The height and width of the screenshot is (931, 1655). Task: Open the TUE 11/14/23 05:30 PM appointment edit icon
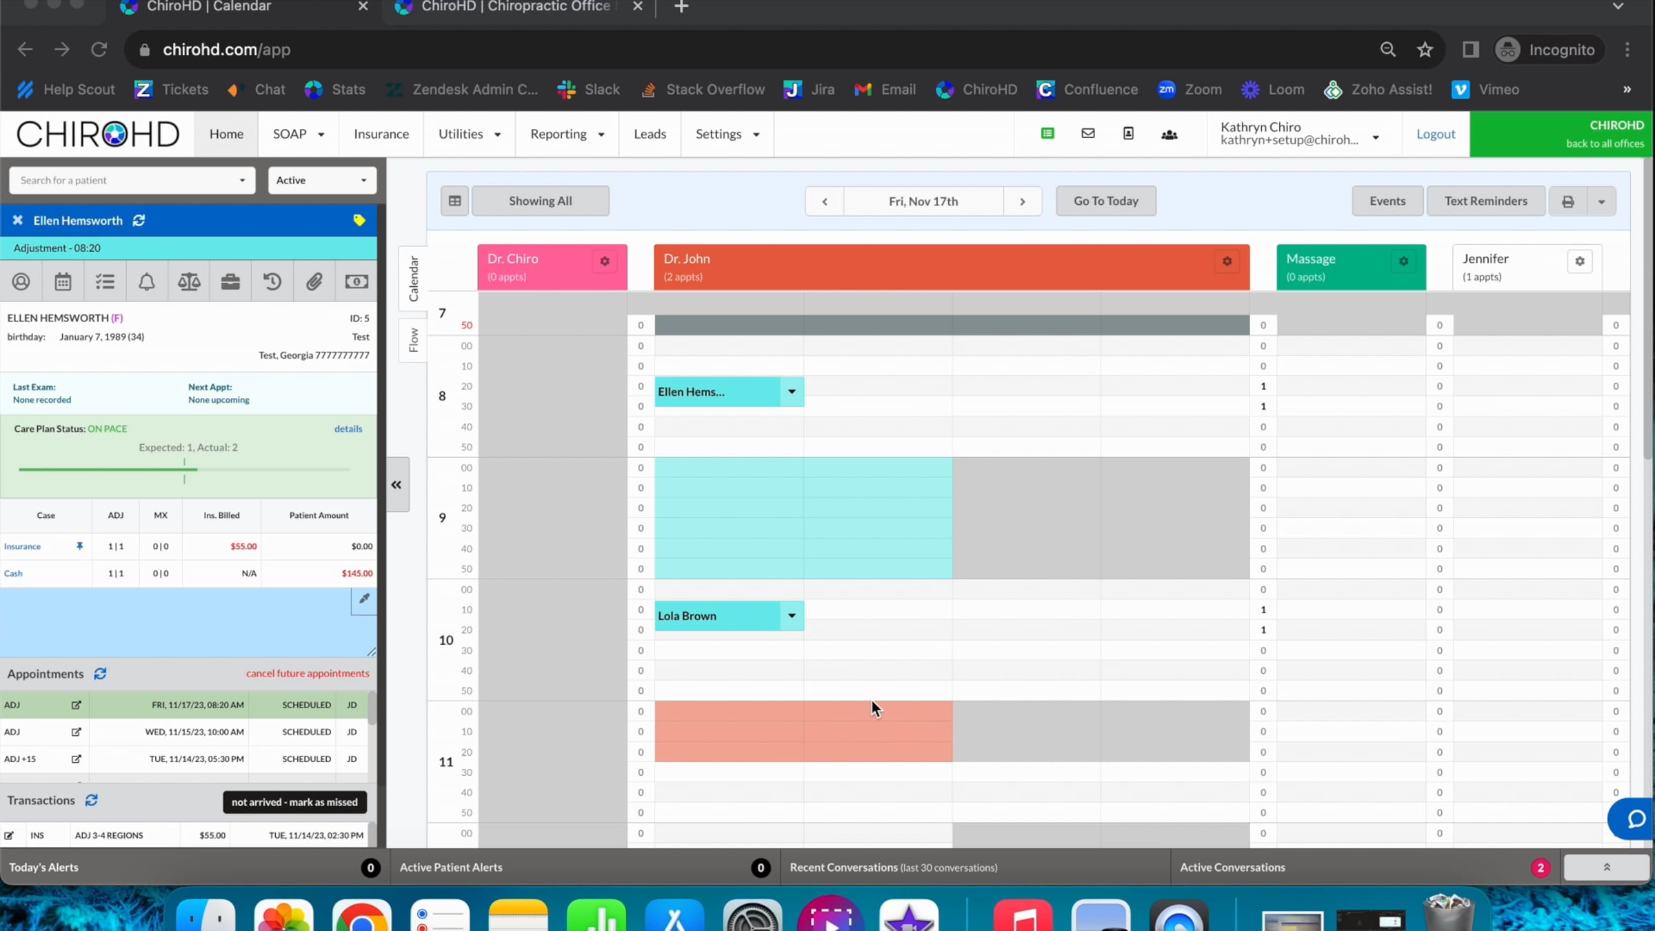(76, 759)
